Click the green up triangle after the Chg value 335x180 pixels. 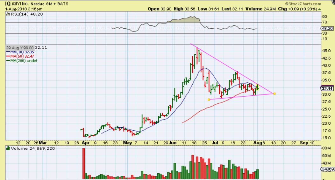pos(319,9)
